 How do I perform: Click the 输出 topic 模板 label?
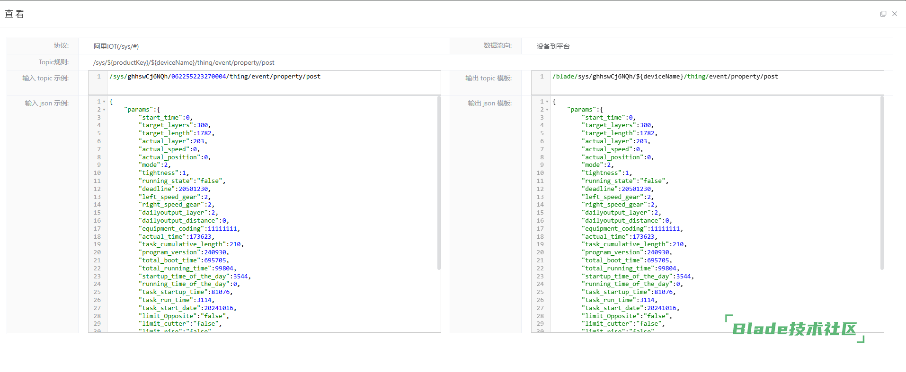[x=489, y=78]
